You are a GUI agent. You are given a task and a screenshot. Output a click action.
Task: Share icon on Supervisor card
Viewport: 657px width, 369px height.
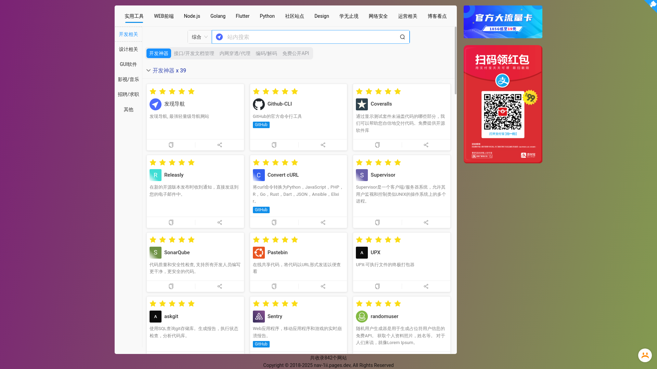[x=426, y=222]
